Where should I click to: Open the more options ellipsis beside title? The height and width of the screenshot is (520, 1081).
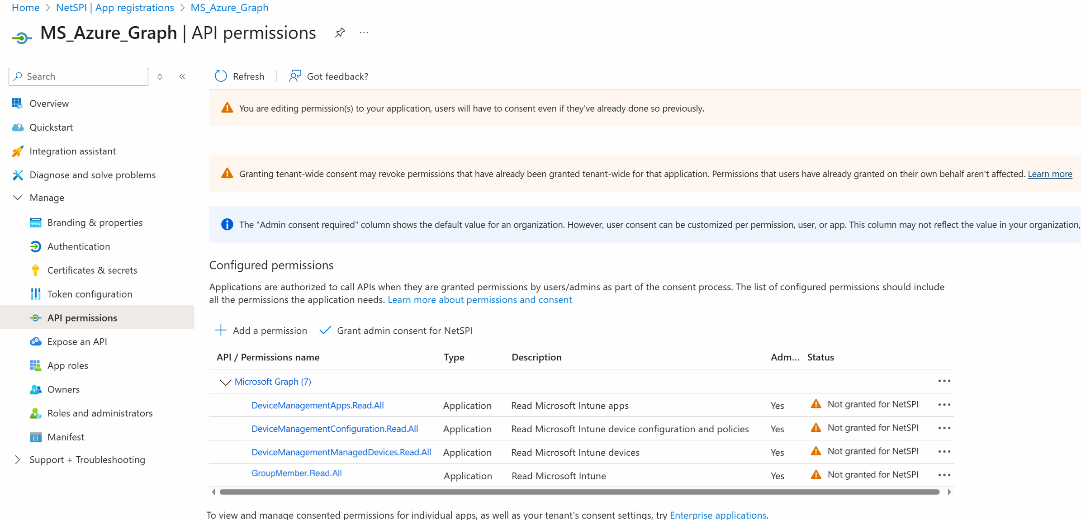click(x=364, y=33)
